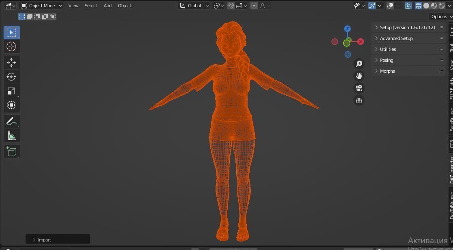Open the Object menu
Viewport: 453px width, 250px height.
click(124, 6)
